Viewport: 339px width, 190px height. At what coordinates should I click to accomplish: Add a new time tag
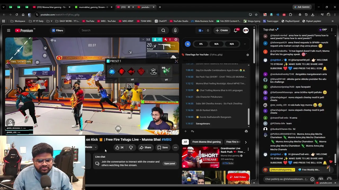[x=186, y=131]
